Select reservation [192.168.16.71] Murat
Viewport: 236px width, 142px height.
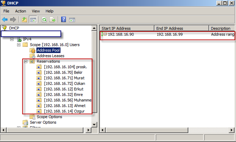click(x=64, y=78)
